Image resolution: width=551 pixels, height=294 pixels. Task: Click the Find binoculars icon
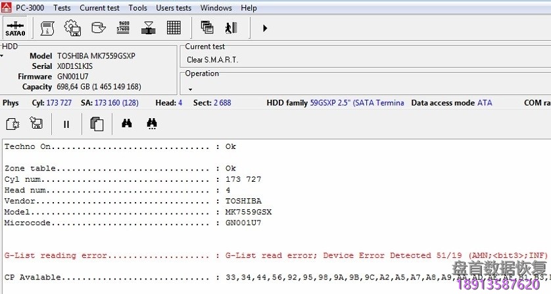click(127, 123)
